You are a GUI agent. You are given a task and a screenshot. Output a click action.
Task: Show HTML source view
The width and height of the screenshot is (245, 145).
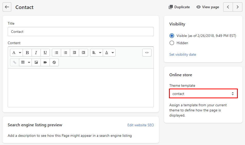[x=147, y=53]
